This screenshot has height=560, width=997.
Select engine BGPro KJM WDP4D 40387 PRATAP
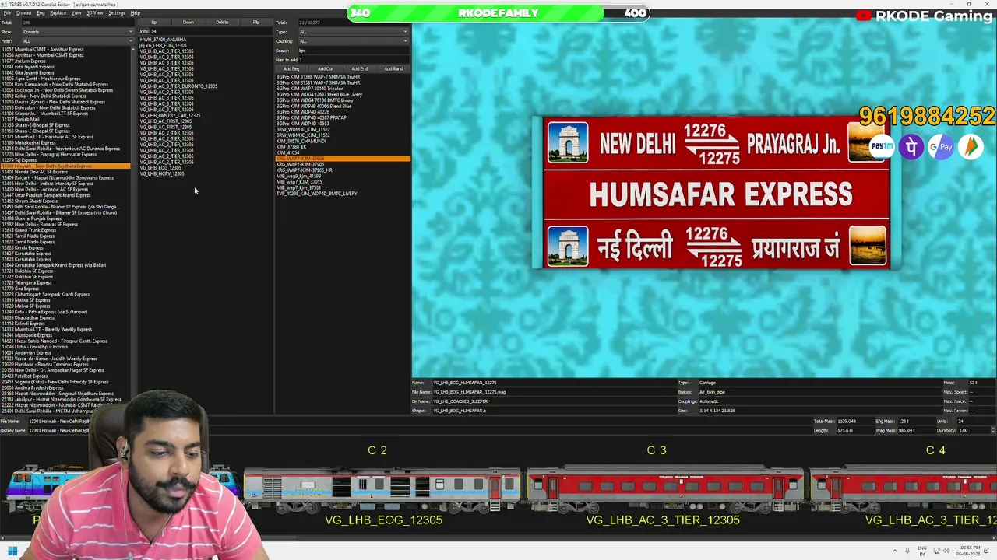tap(312, 117)
